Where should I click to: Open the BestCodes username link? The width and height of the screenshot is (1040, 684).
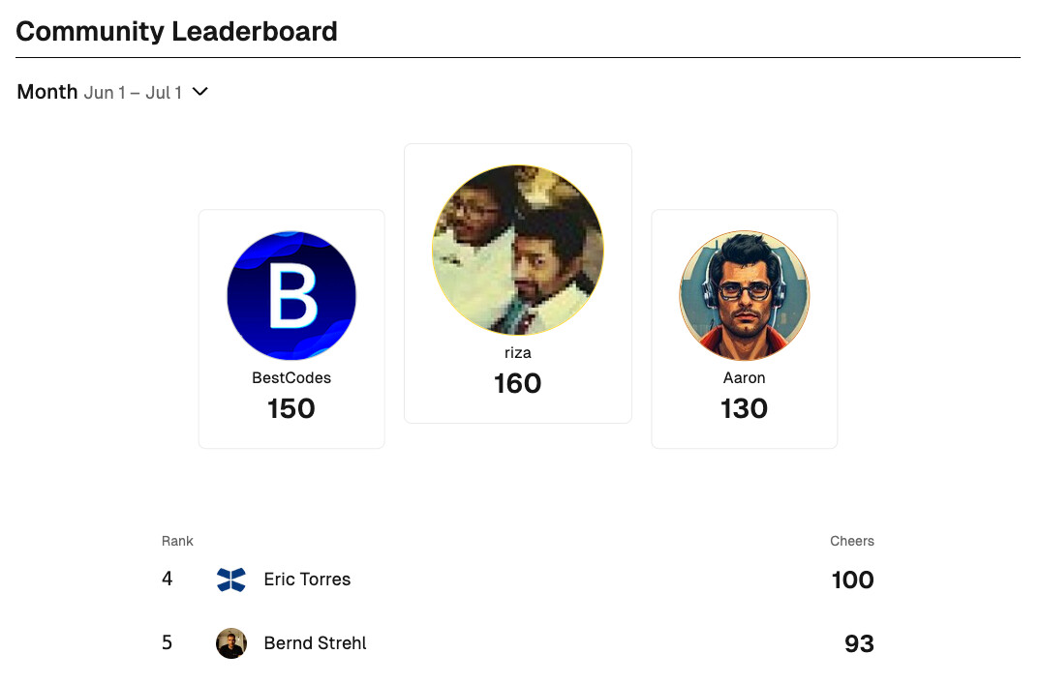click(x=291, y=377)
